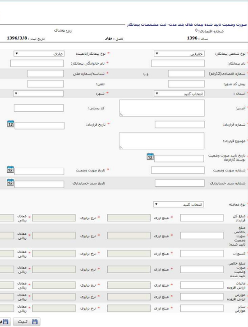
Task: Focus the عوارض ارزش افزوده amount field
Action: [202, 297]
